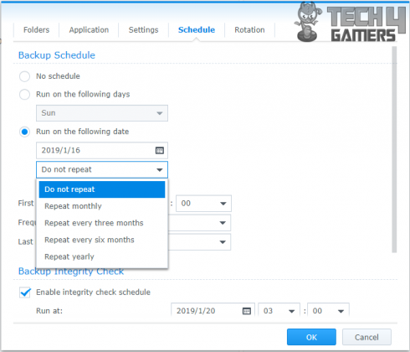This screenshot has height=352, width=410.
Task: Click the integrity check date field 2019/1/20
Action: pos(213,311)
